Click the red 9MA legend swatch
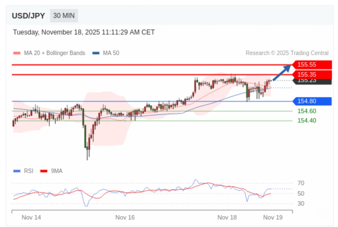Viewport: 338px width, 227px height. 44,171
